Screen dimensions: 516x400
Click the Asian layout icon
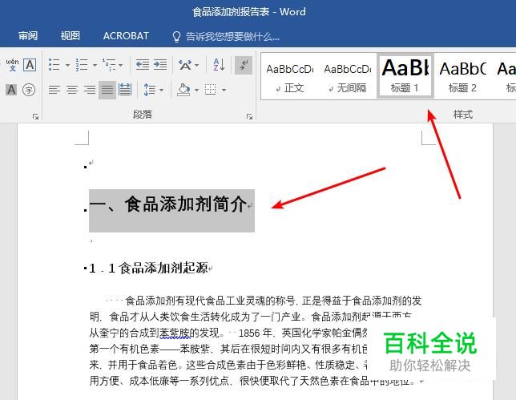(185, 65)
